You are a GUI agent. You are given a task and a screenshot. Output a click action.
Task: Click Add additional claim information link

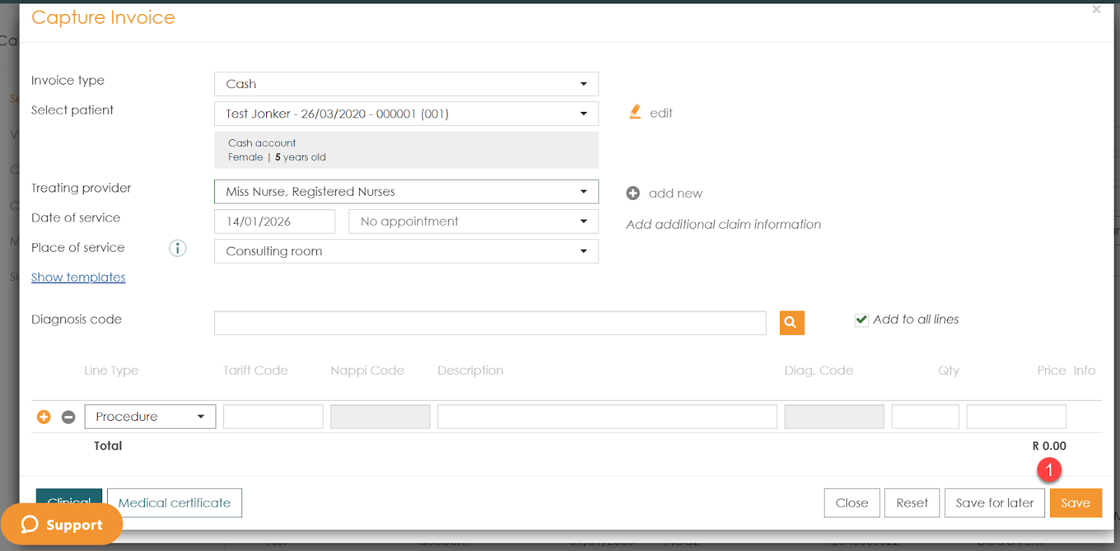pyautogui.click(x=723, y=224)
